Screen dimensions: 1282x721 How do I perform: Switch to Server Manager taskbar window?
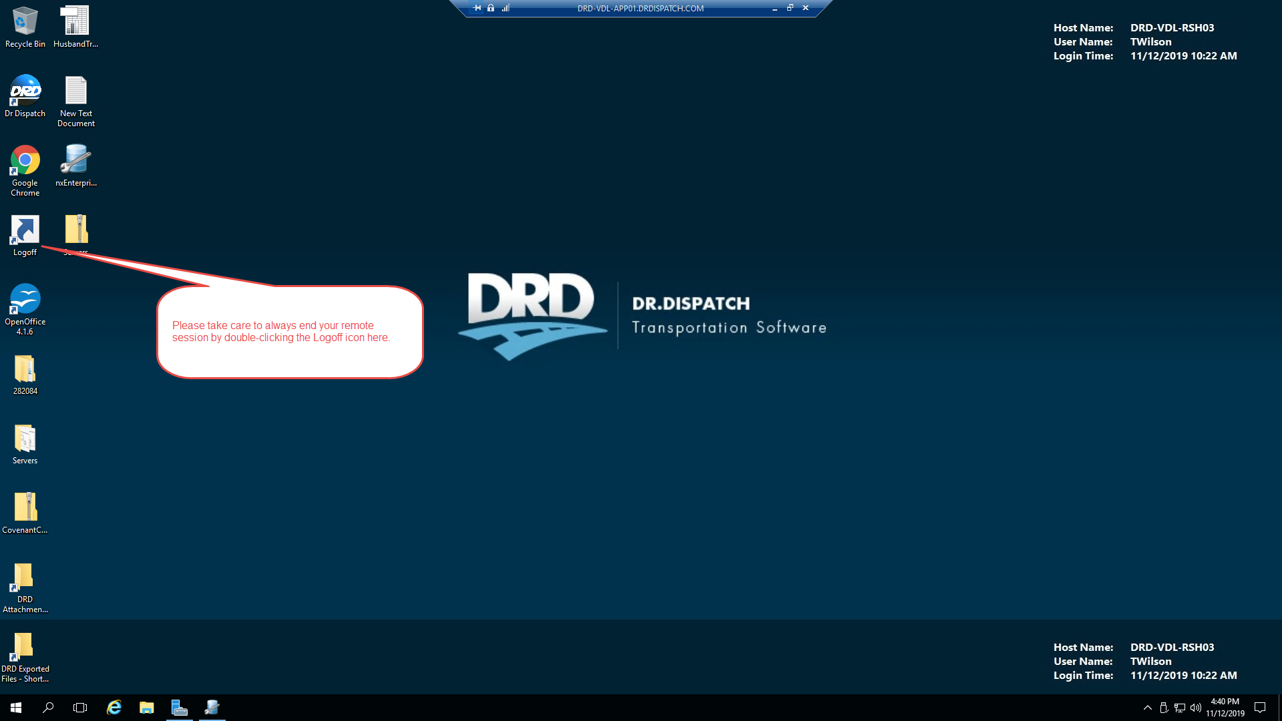(179, 708)
